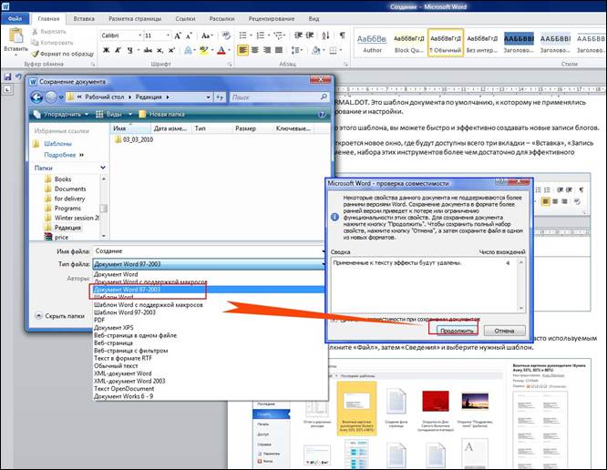This screenshot has height=470, width=607.
Task: Open the address path dropdown arrow
Action: click(x=209, y=97)
